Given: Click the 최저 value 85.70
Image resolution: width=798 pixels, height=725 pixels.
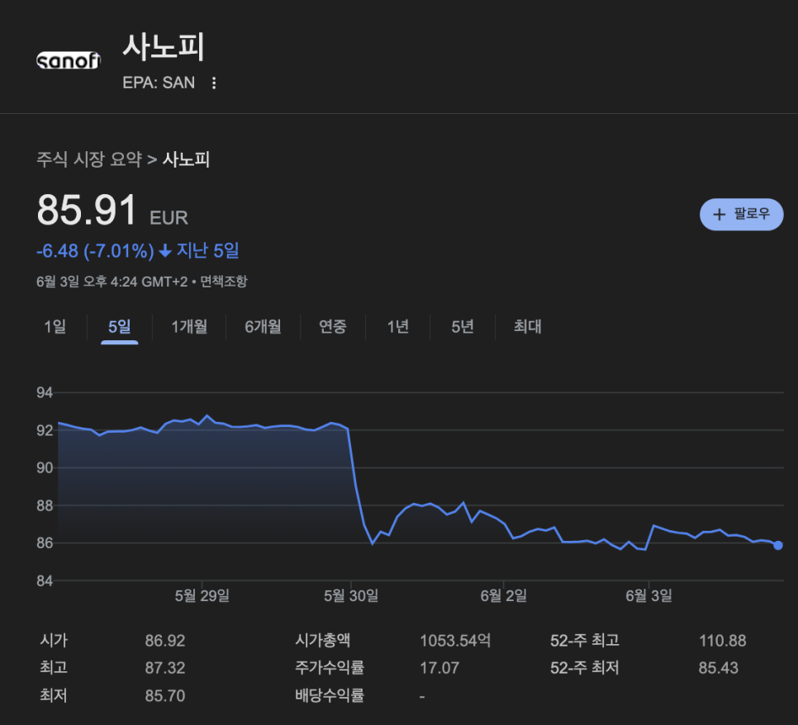Looking at the screenshot, I should [165, 696].
